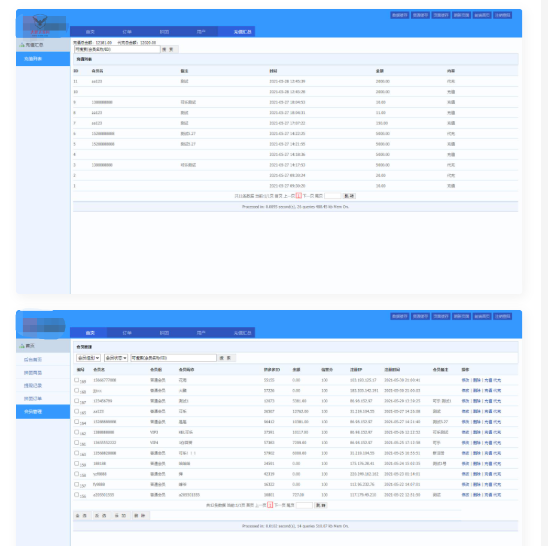The width and height of the screenshot is (548, 546).
Task: Click the member search field in 会员管理
Action: tap(173, 358)
